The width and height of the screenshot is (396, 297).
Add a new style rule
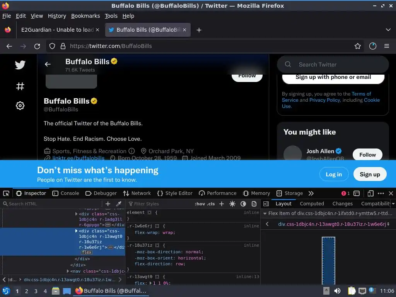click(x=222, y=204)
